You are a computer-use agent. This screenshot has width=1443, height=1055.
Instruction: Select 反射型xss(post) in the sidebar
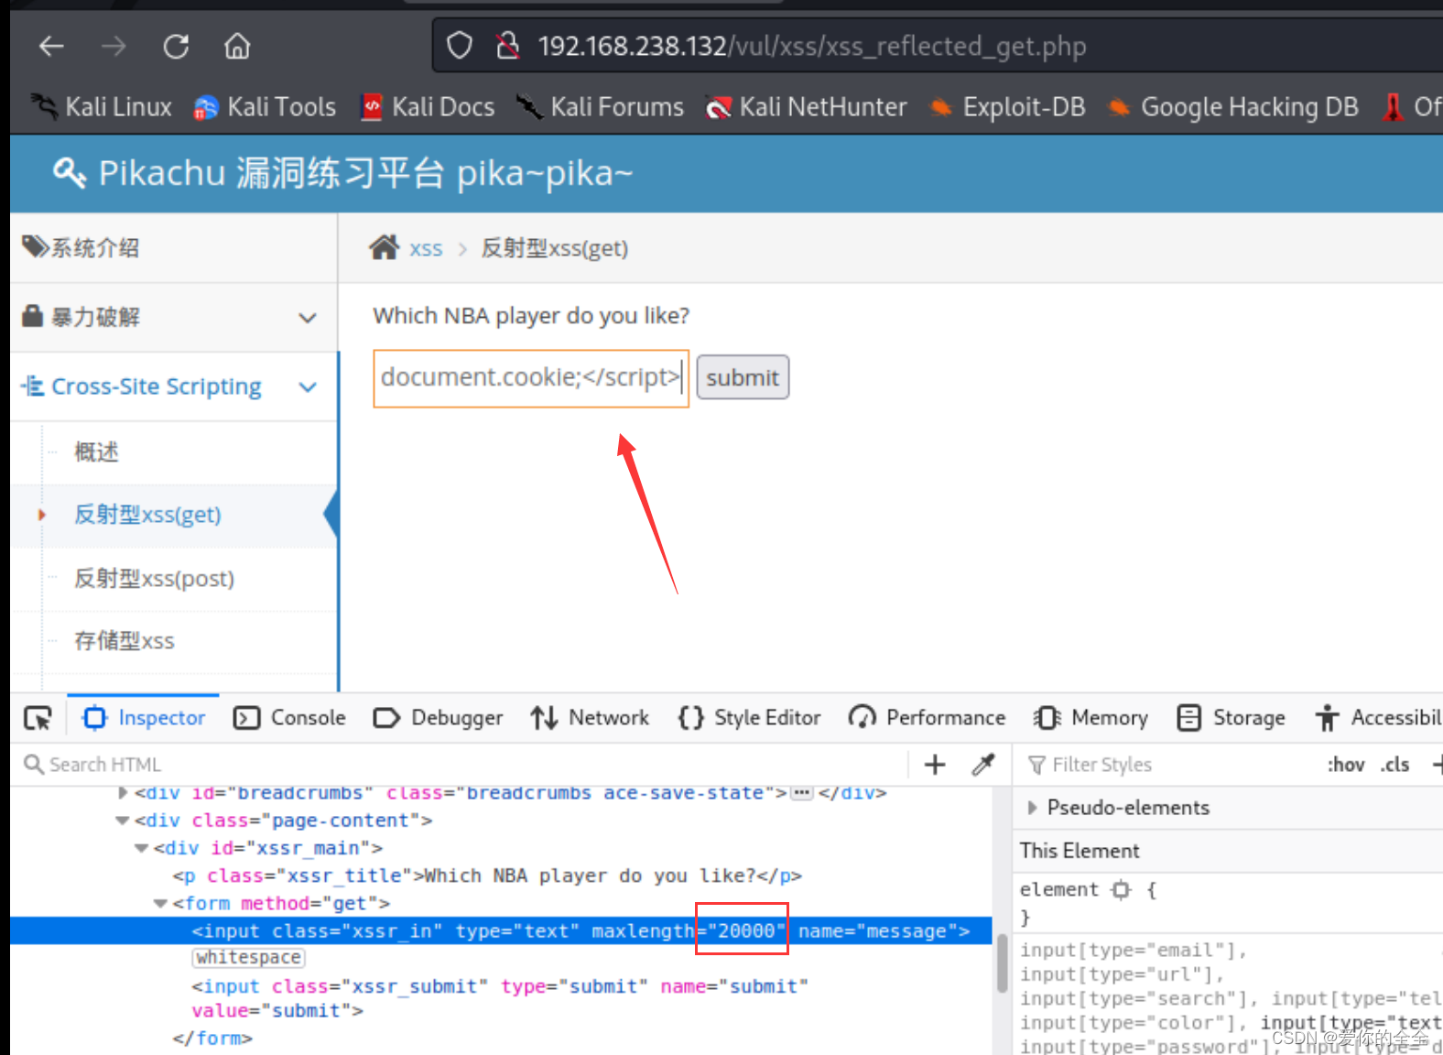tap(154, 579)
